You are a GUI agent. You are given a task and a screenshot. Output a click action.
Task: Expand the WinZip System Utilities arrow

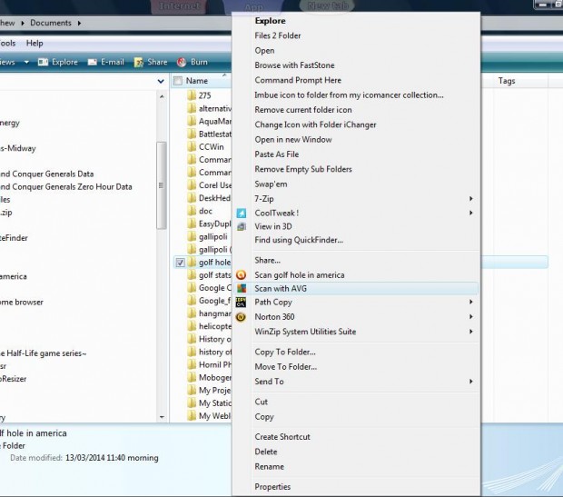click(x=470, y=332)
